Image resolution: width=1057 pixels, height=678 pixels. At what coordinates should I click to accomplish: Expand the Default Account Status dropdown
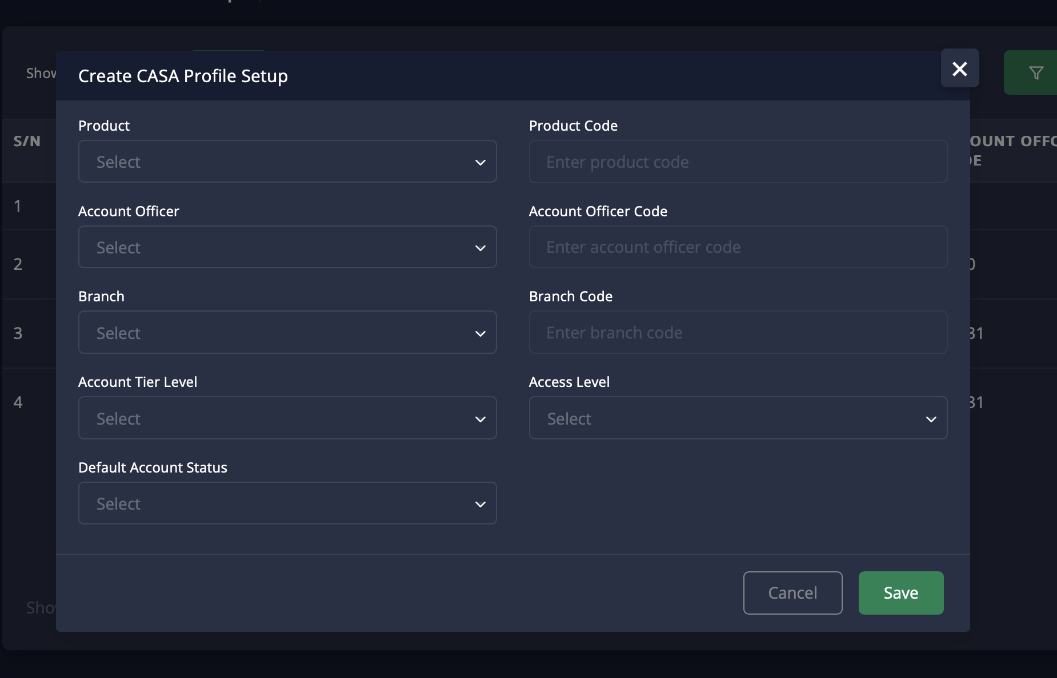(x=287, y=503)
